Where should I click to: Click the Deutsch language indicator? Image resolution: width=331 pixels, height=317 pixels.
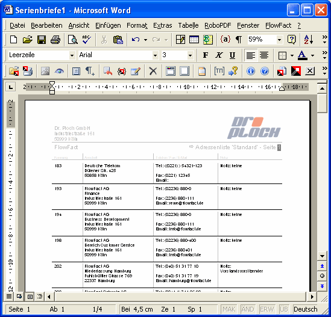[305, 309]
